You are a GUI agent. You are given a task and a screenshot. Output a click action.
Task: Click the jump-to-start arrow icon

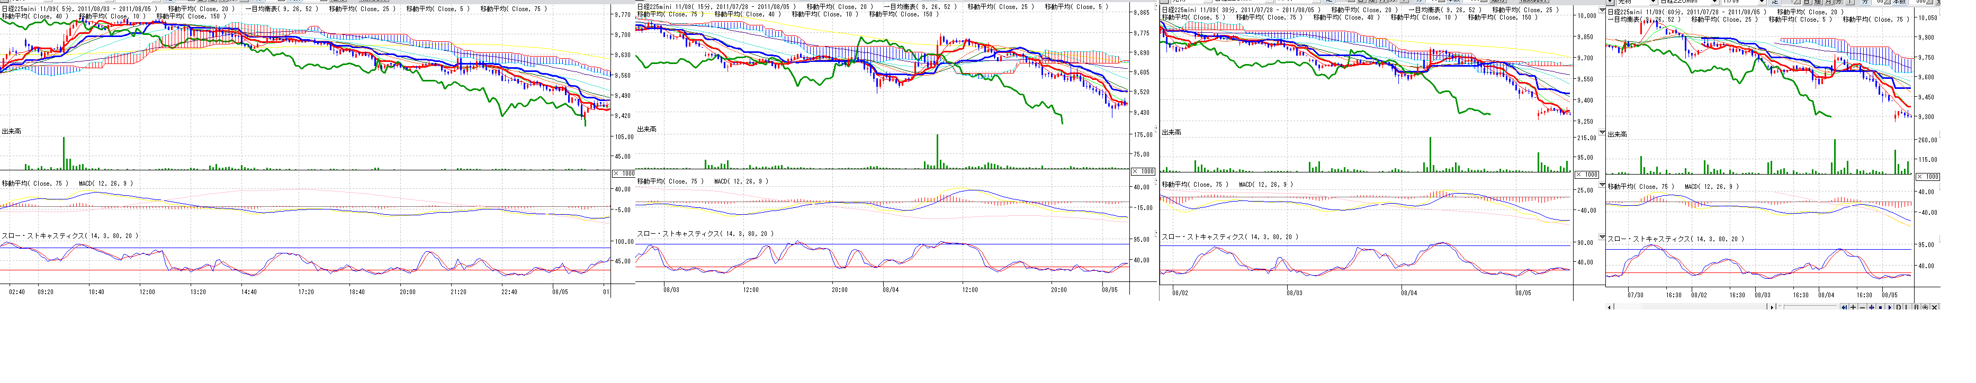pos(1844,307)
